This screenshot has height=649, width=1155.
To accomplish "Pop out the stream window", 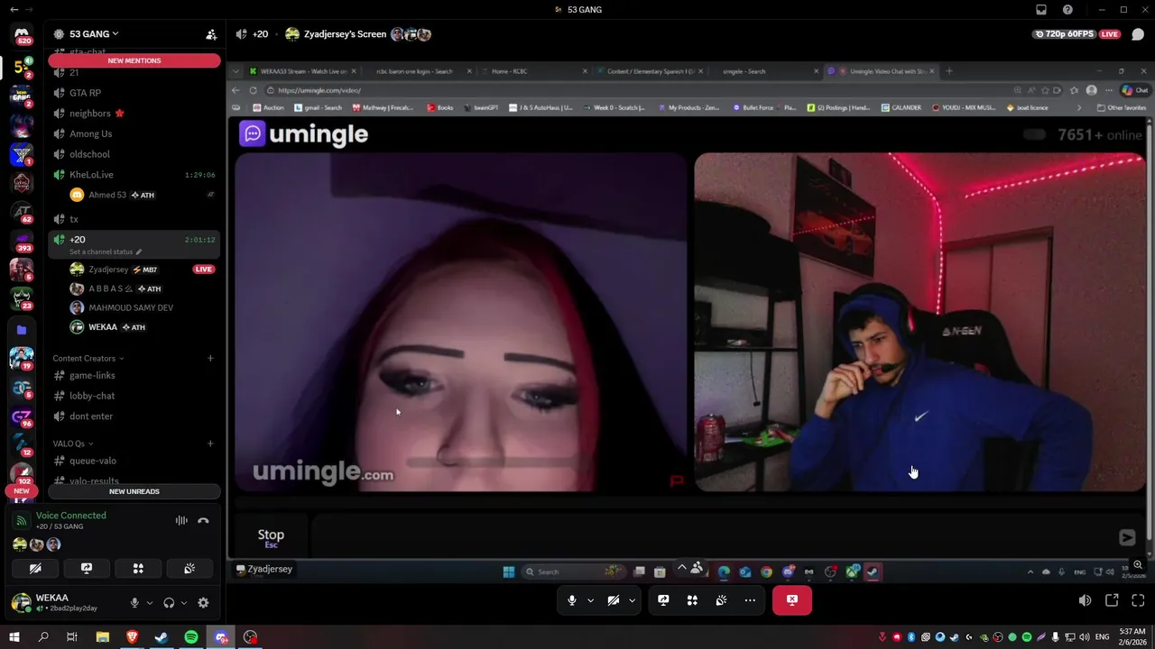I will point(1112,600).
